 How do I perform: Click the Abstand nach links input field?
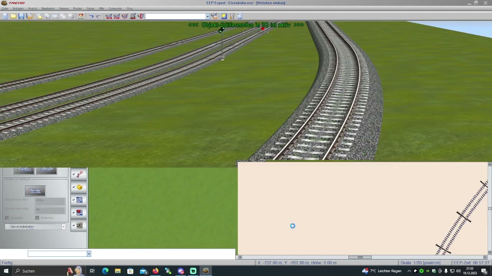pyautogui.click(x=50, y=201)
